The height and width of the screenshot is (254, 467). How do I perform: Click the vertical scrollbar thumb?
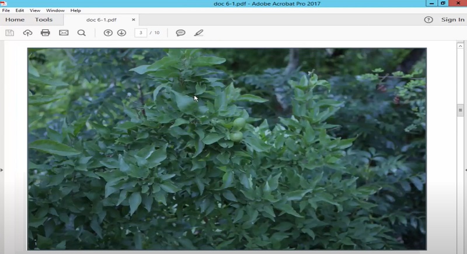tap(460, 110)
